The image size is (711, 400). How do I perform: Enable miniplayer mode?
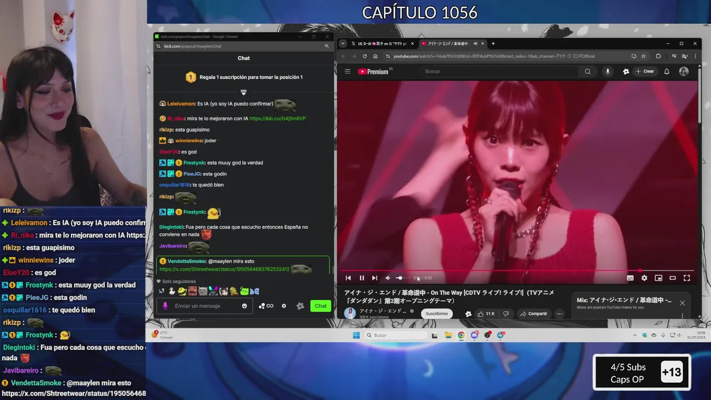pos(658,278)
